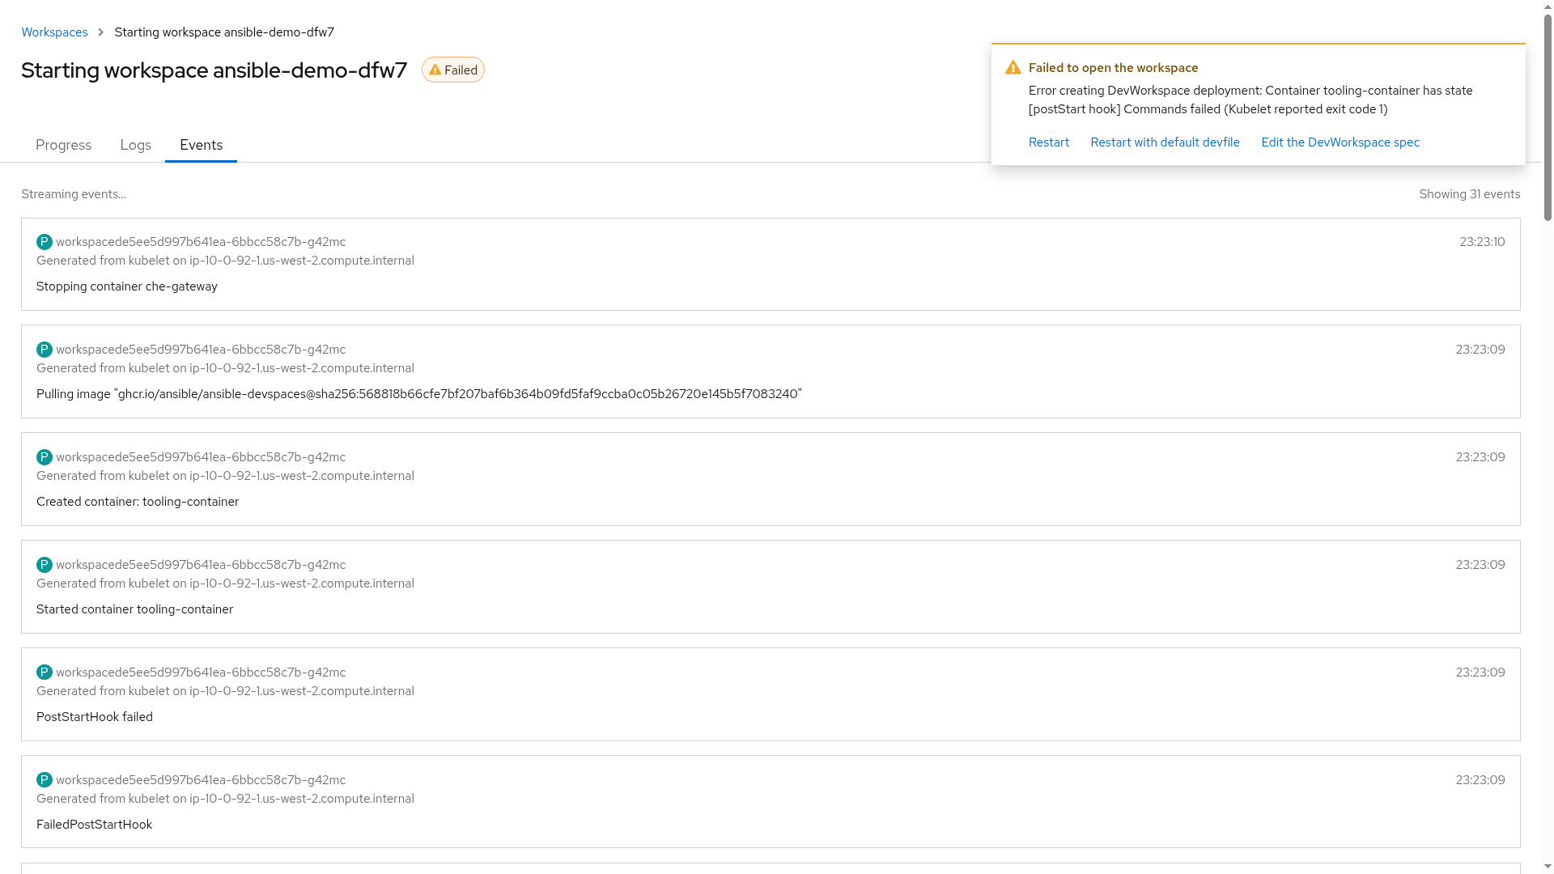Screen dimensions: 1554x874
Task: Click the breadcrumb chevron separator
Action: (101, 32)
